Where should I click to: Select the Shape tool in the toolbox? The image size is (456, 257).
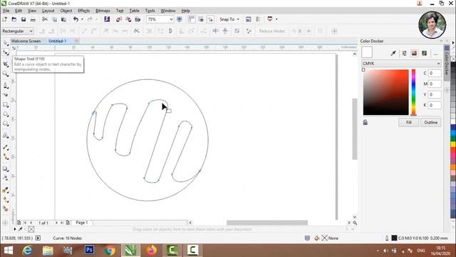(x=6, y=52)
